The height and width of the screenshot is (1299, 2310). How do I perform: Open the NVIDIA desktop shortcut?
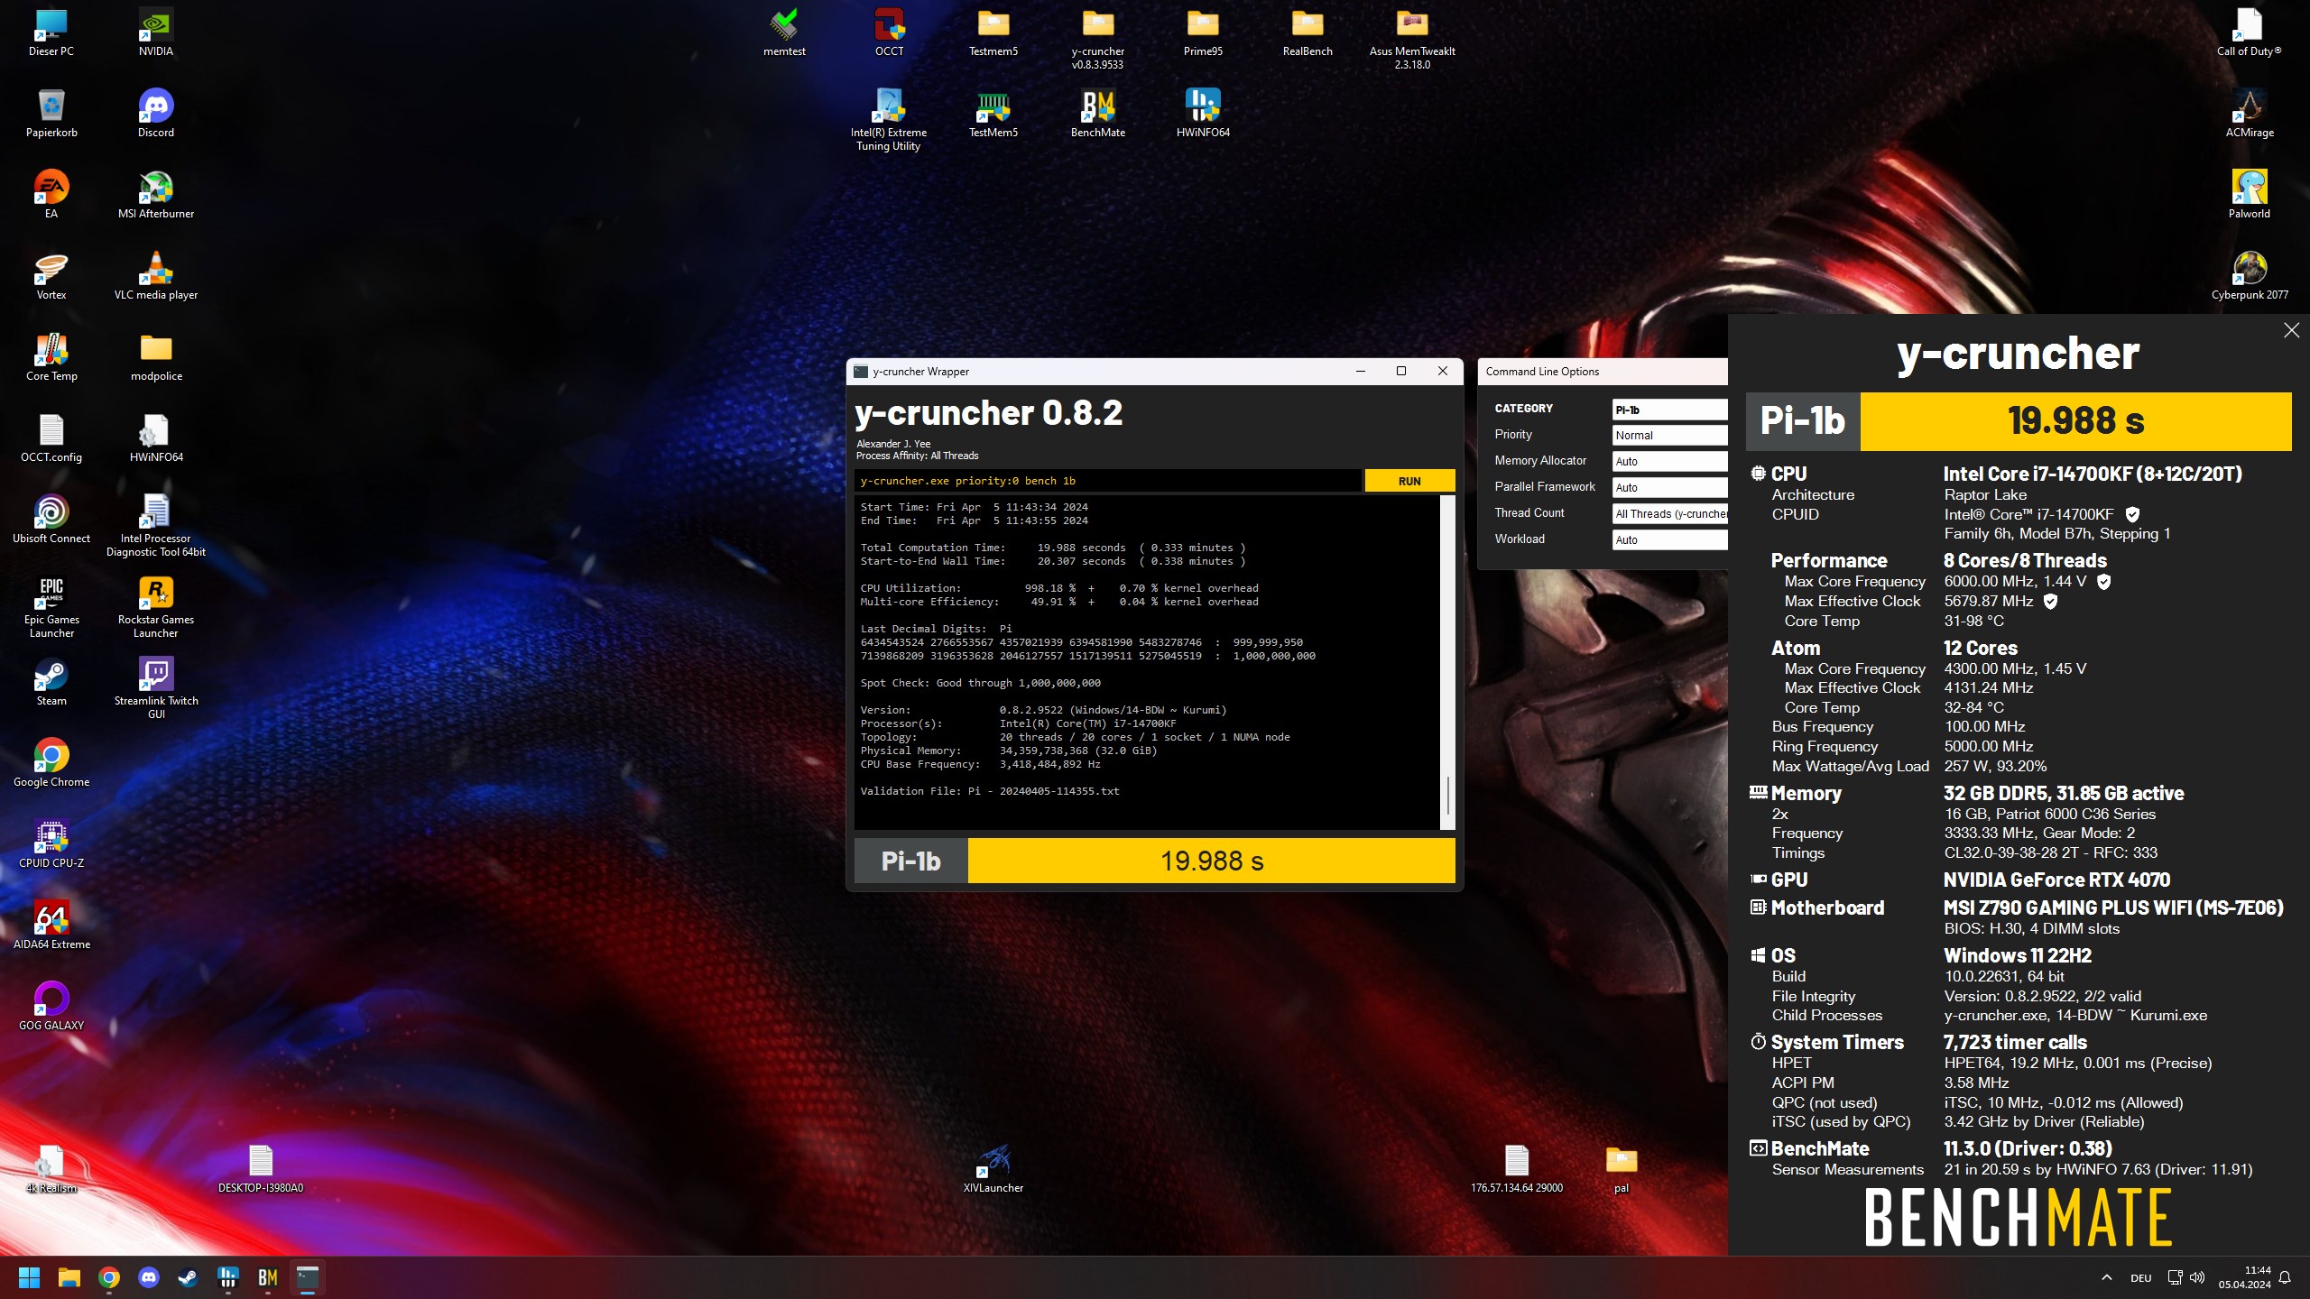[x=156, y=33]
